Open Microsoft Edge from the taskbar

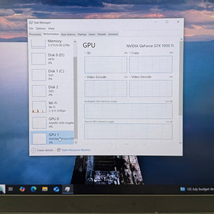click(x=33, y=189)
